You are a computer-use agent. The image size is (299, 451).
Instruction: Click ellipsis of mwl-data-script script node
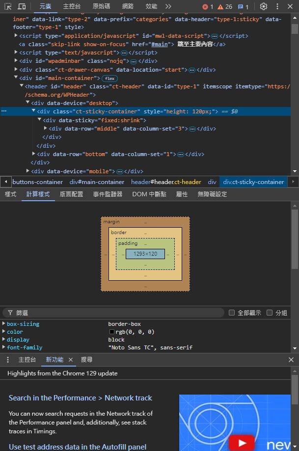(x=215, y=36)
